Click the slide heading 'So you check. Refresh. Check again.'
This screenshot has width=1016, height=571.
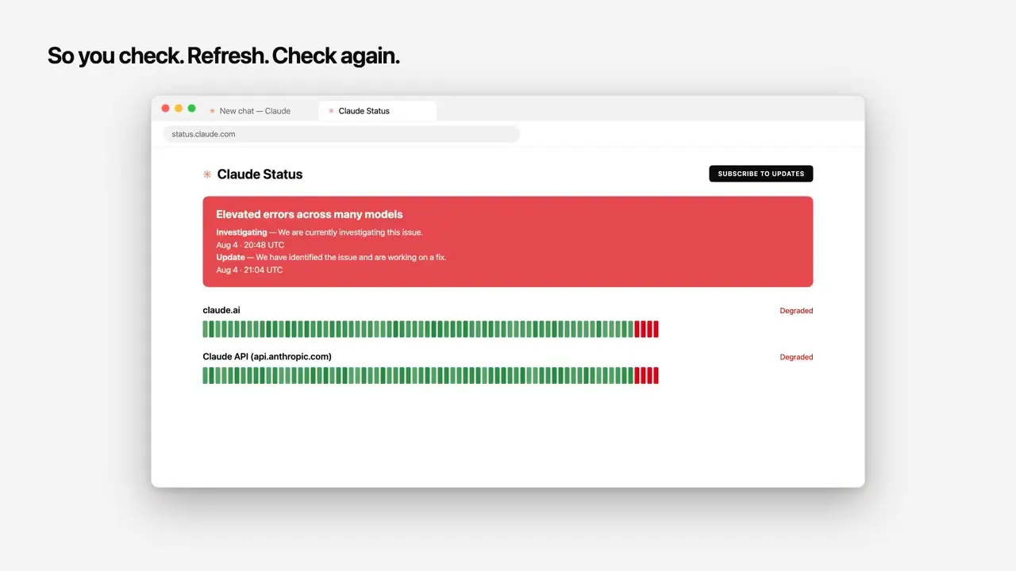coord(224,56)
